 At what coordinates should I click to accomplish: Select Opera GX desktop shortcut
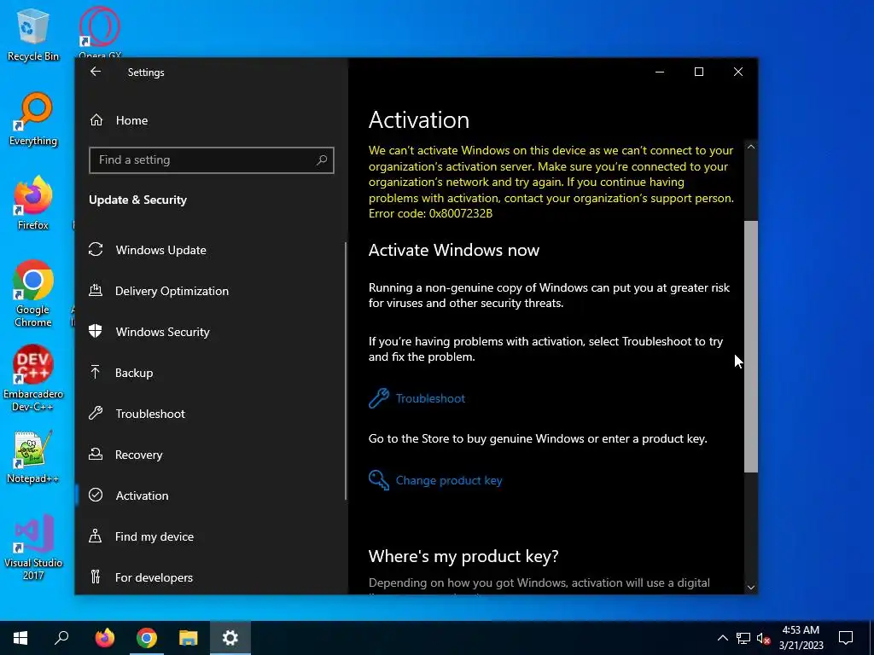[100, 31]
